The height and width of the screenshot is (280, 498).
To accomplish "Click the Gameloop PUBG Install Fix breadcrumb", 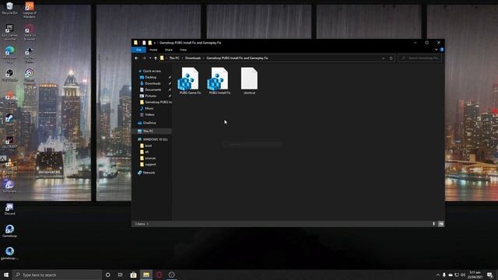I will [237, 58].
